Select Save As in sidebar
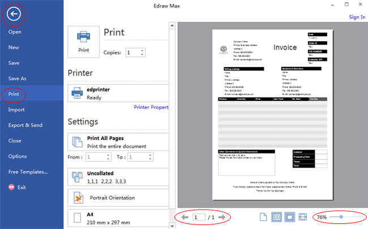 (x=18, y=78)
